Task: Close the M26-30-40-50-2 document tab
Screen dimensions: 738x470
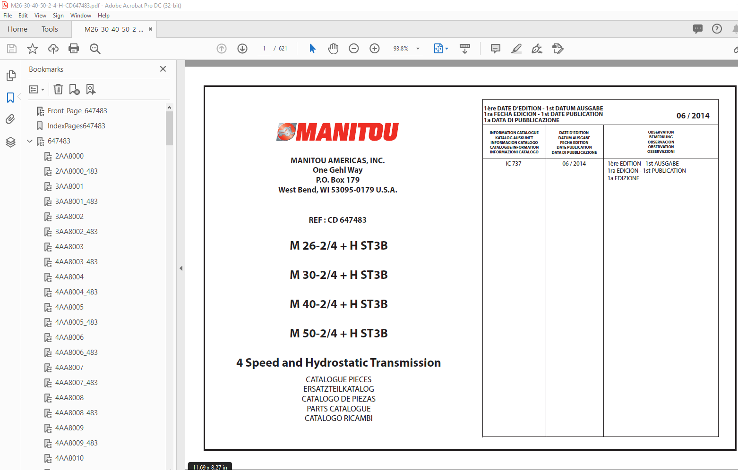Action: [x=150, y=29]
